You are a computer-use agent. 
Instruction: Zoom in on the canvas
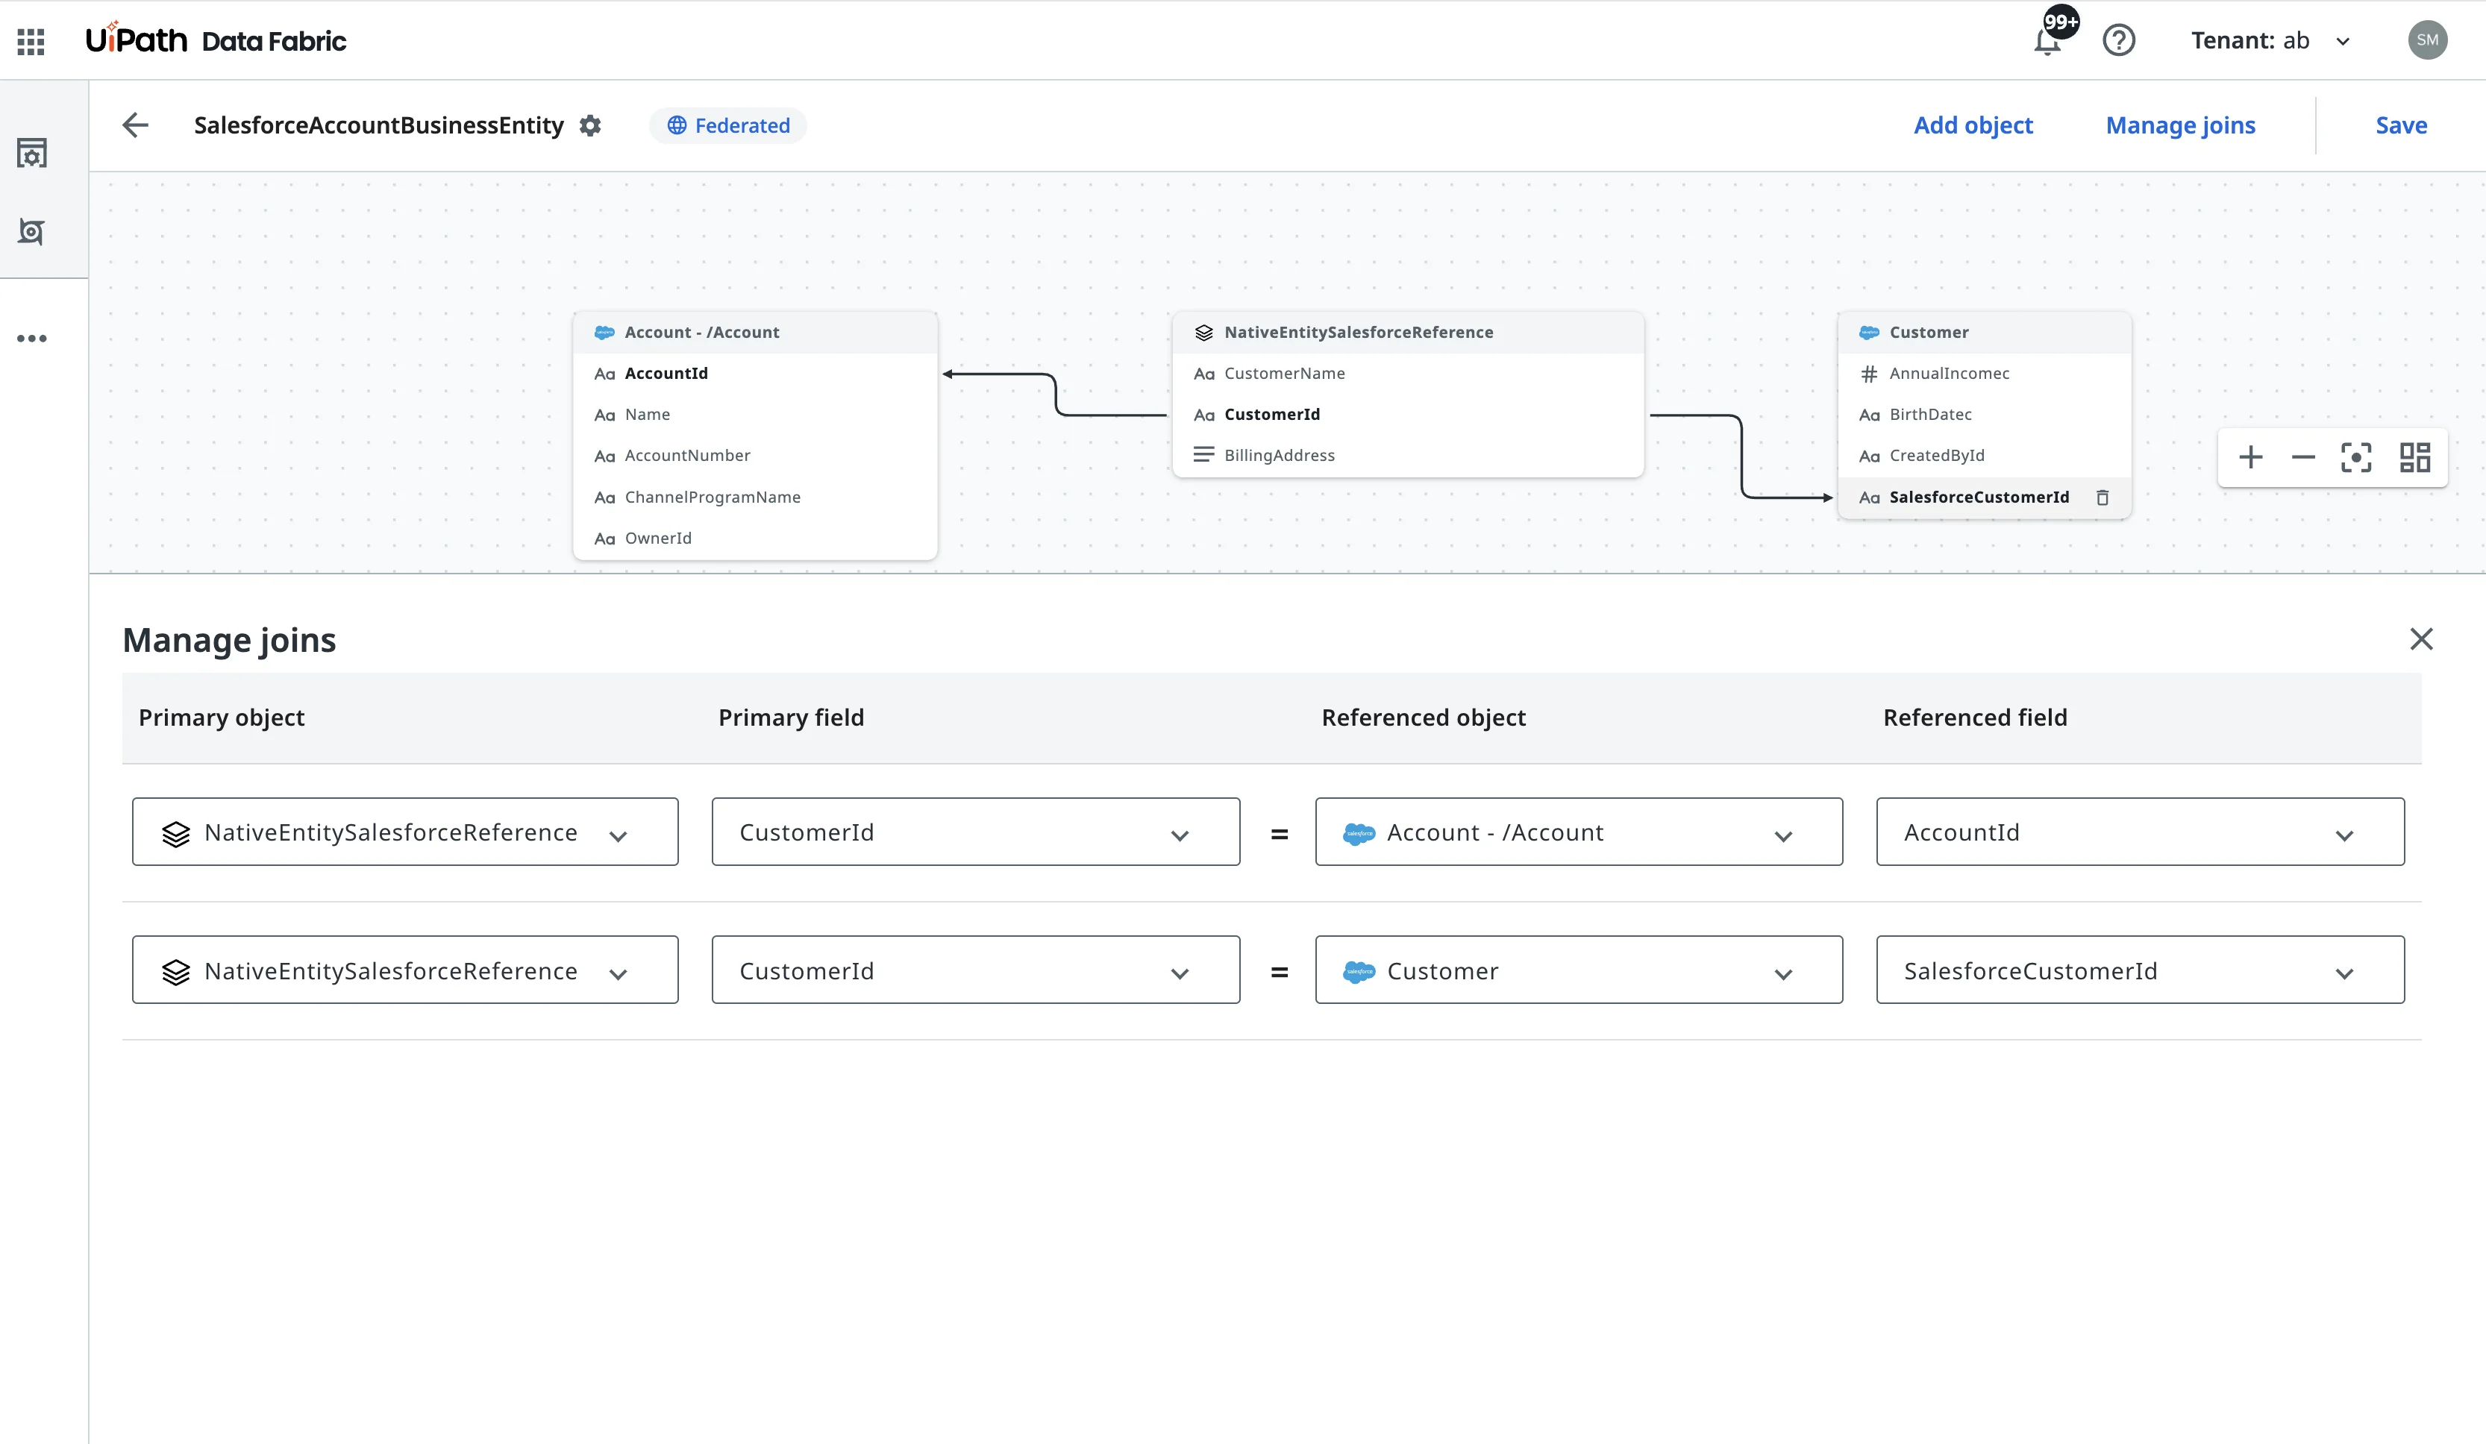(2250, 458)
